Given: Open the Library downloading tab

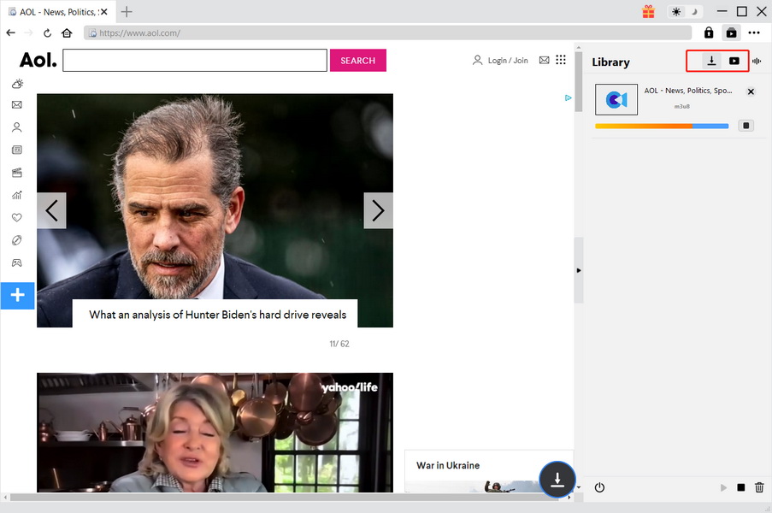Looking at the screenshot, I should (x=711, y=61).
